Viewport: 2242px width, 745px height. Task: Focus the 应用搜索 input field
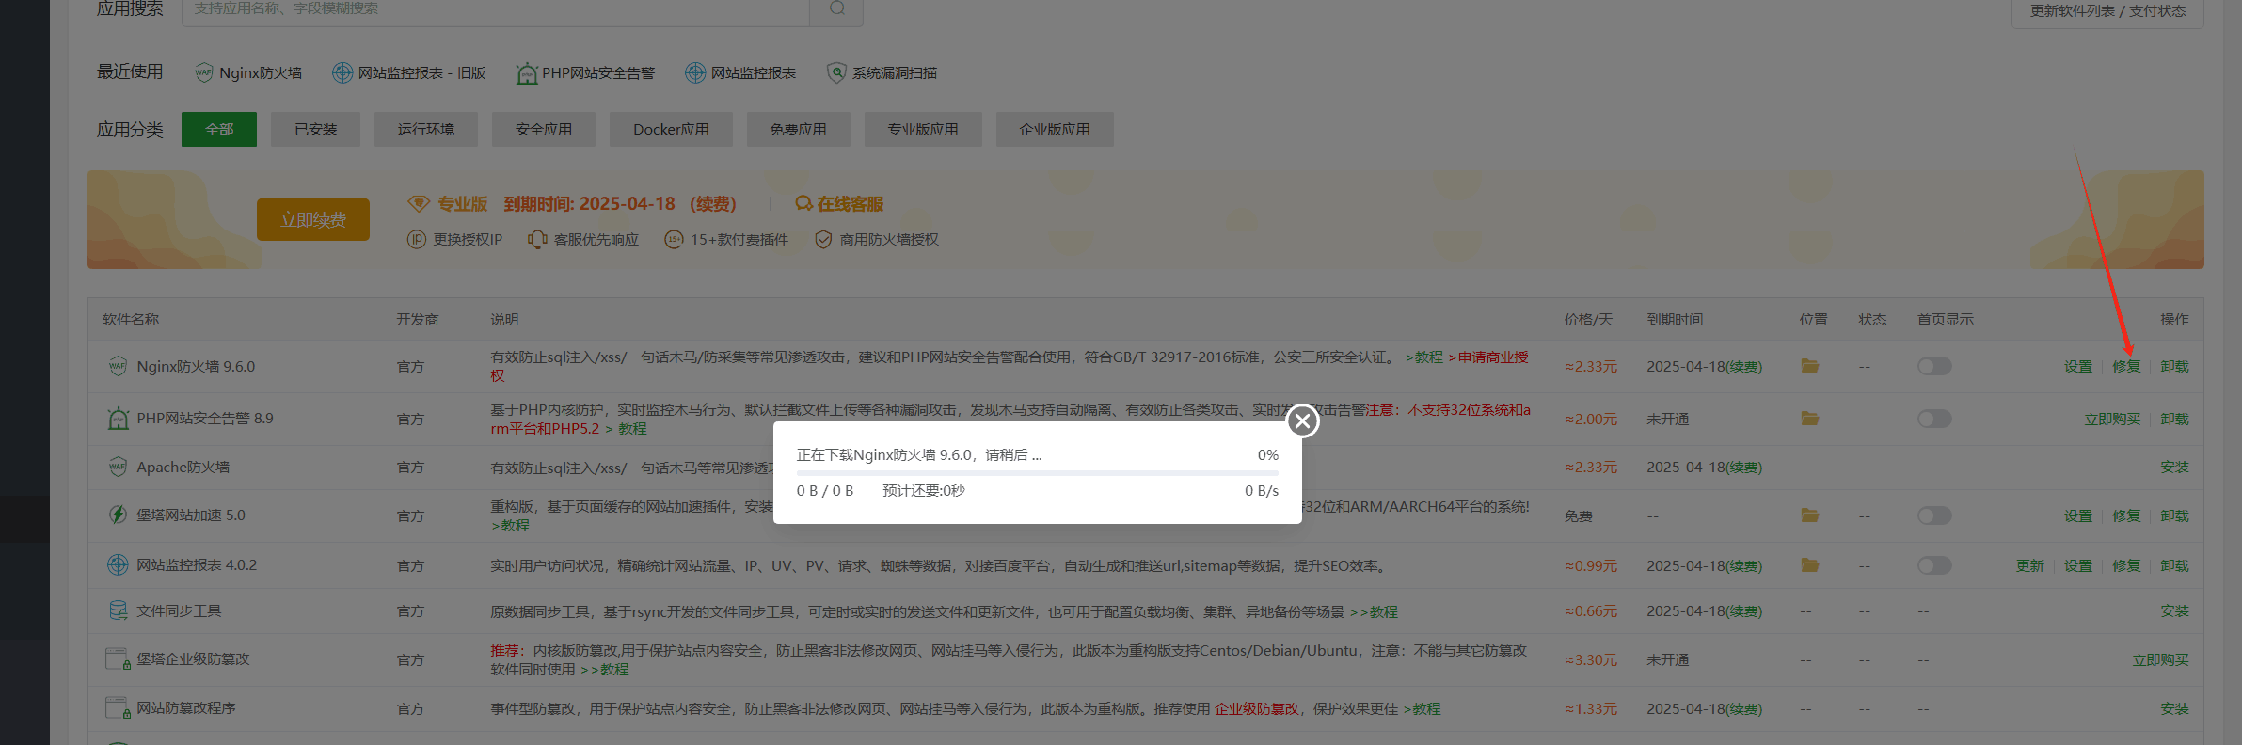coord(496,9)
